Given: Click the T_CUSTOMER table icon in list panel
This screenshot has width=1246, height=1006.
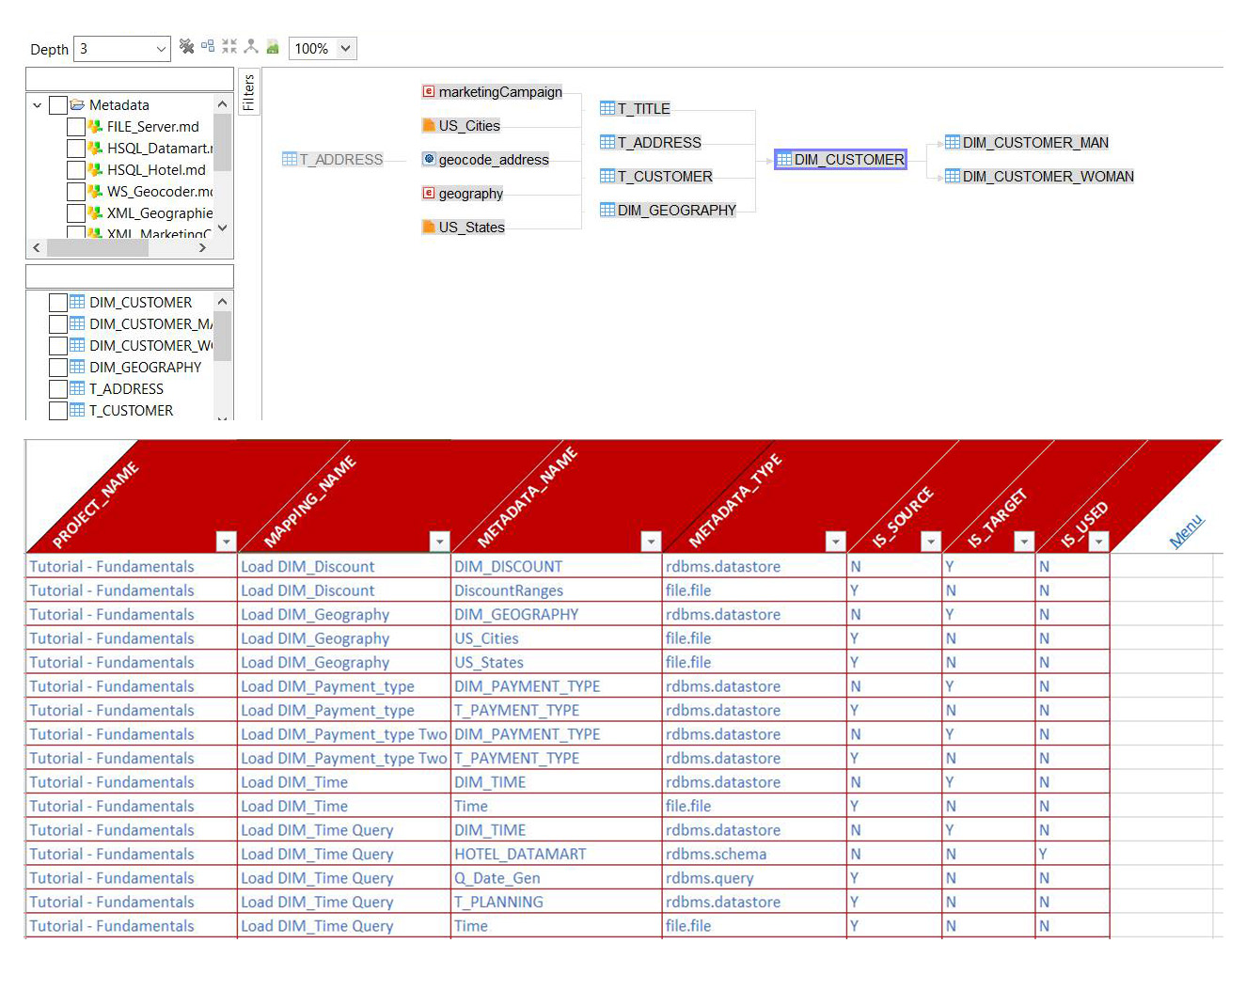Looking at the screenshot, I should pos(77,410).
